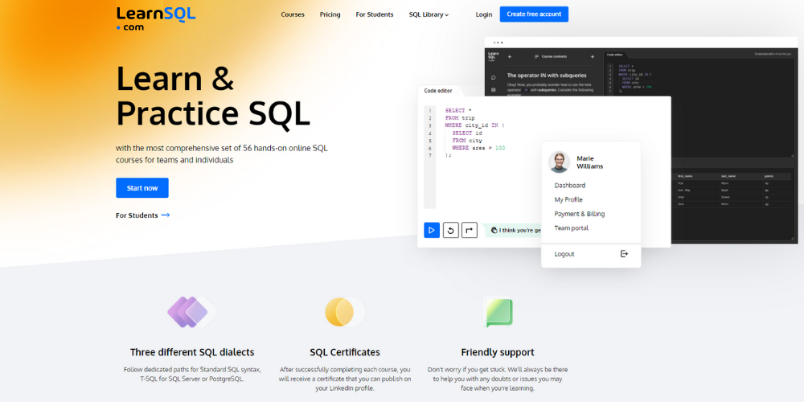Click the 'The operator IN with subqueries' heading
The height and width of the screenshot is (402, 804).
[547, 76]
